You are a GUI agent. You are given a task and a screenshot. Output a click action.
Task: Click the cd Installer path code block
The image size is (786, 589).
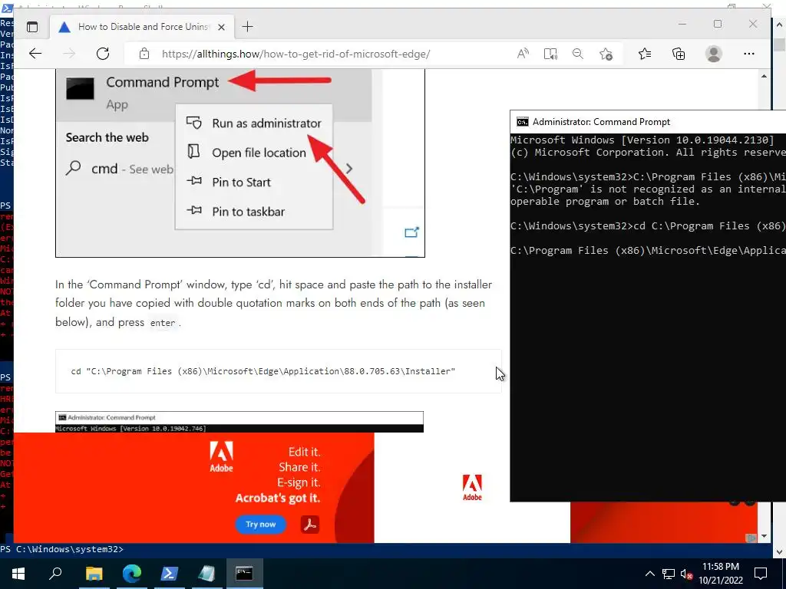click(x=278, y=371)
